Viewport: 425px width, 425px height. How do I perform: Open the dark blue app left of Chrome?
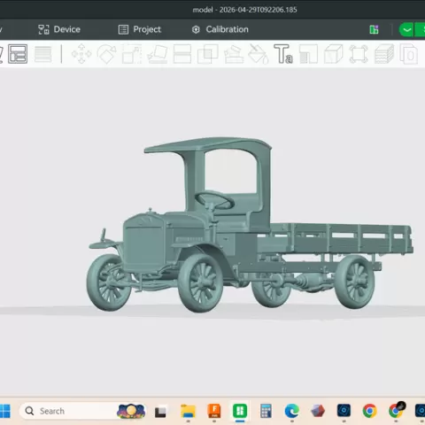[344, 411]
